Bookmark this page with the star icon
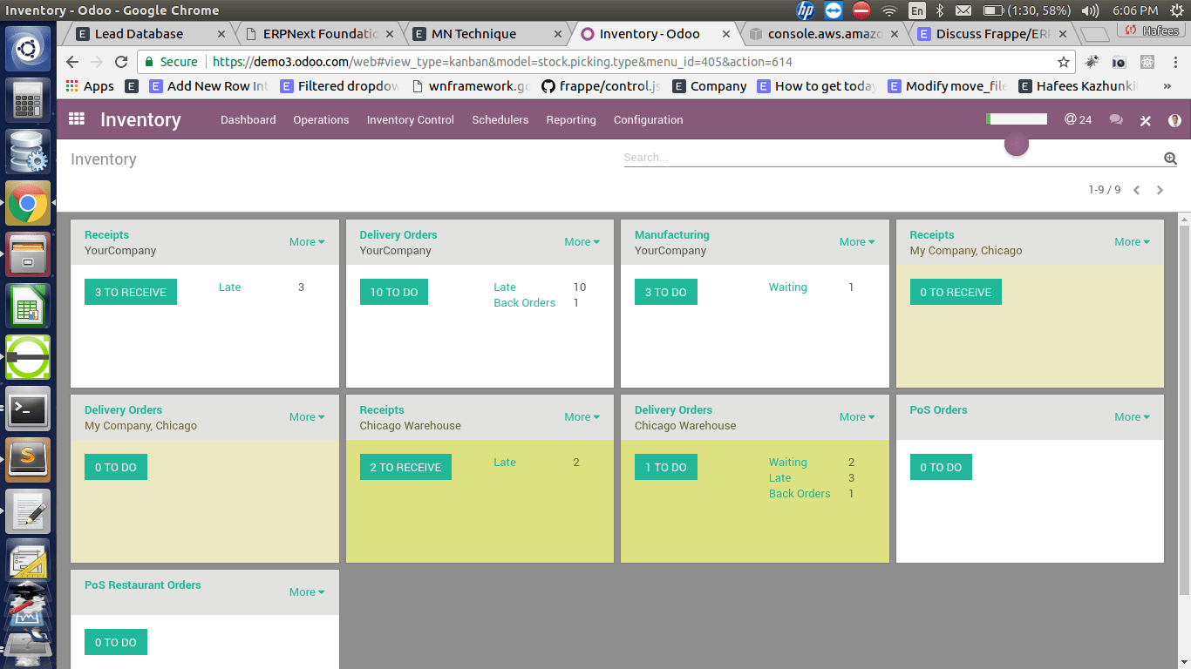The height and width of the screenshot is (669, 1191). (1064, 62)
